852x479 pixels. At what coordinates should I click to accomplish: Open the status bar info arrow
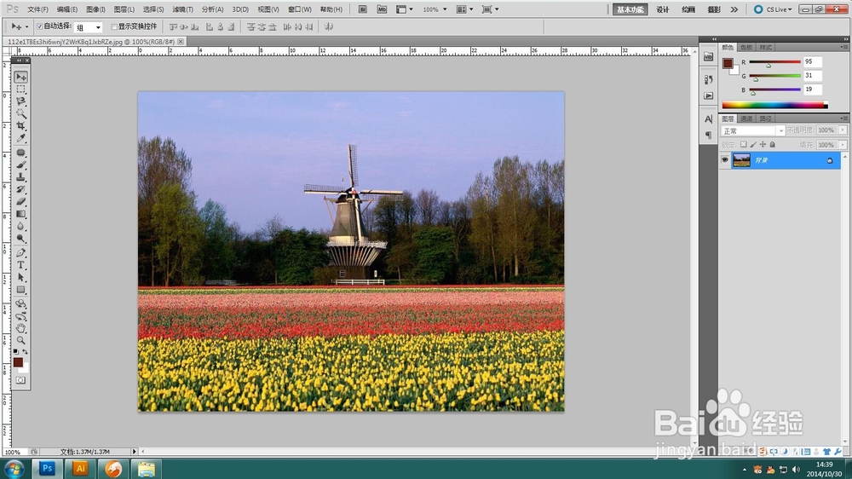[135, 451]
